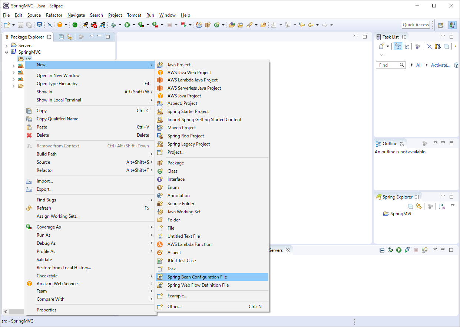Image resolution: width=460 pixels, height=327 pixels.
Task: Click the Open Console monitor icon in toolbar
Action: click(x=40, y=25)
